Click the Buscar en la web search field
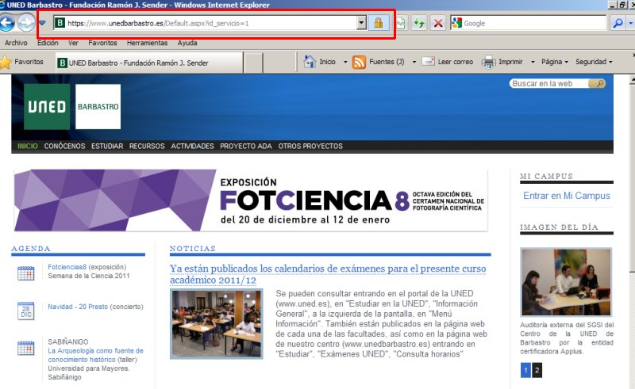Image resolution: width=635 pixels, height=389 pixels. pyautogui.click(x=552, y=83)
